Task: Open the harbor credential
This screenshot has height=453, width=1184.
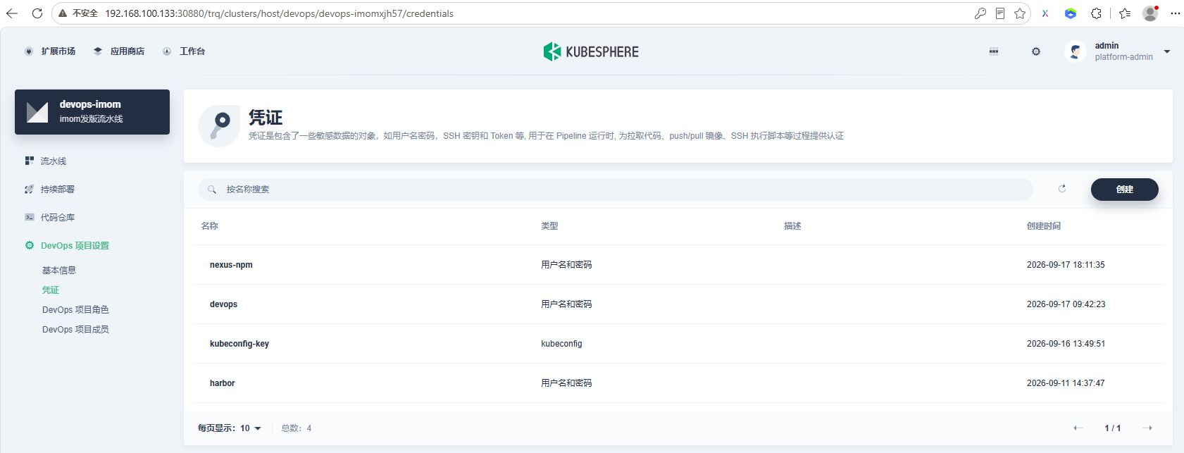Action: (222, 383)
